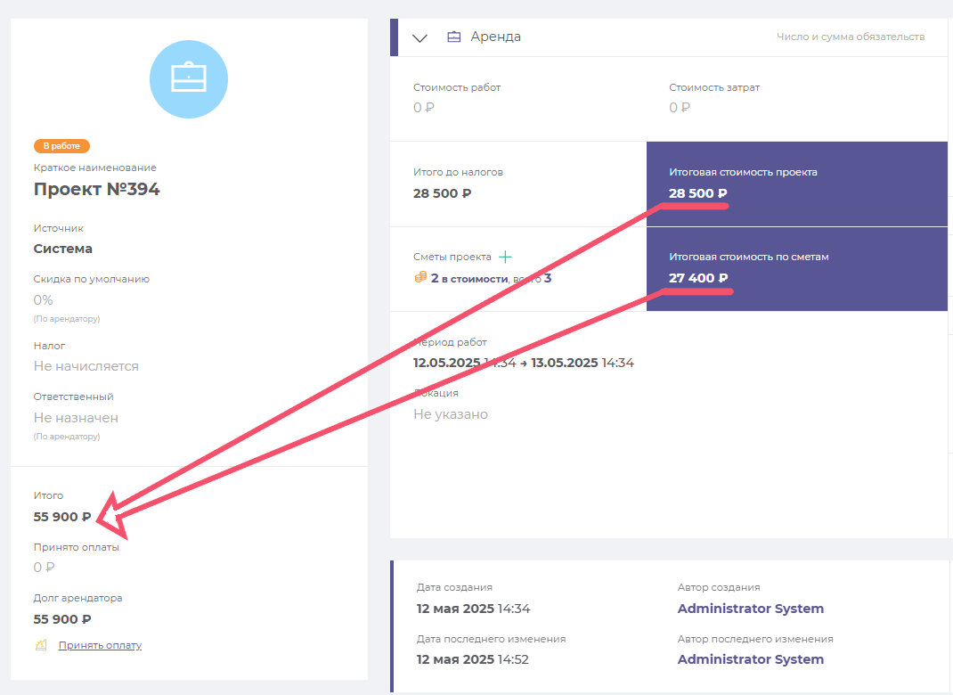The width and height of the screenshot is (953, 695).
Task: Click the В работе status badge
Action: click(61, 146)
